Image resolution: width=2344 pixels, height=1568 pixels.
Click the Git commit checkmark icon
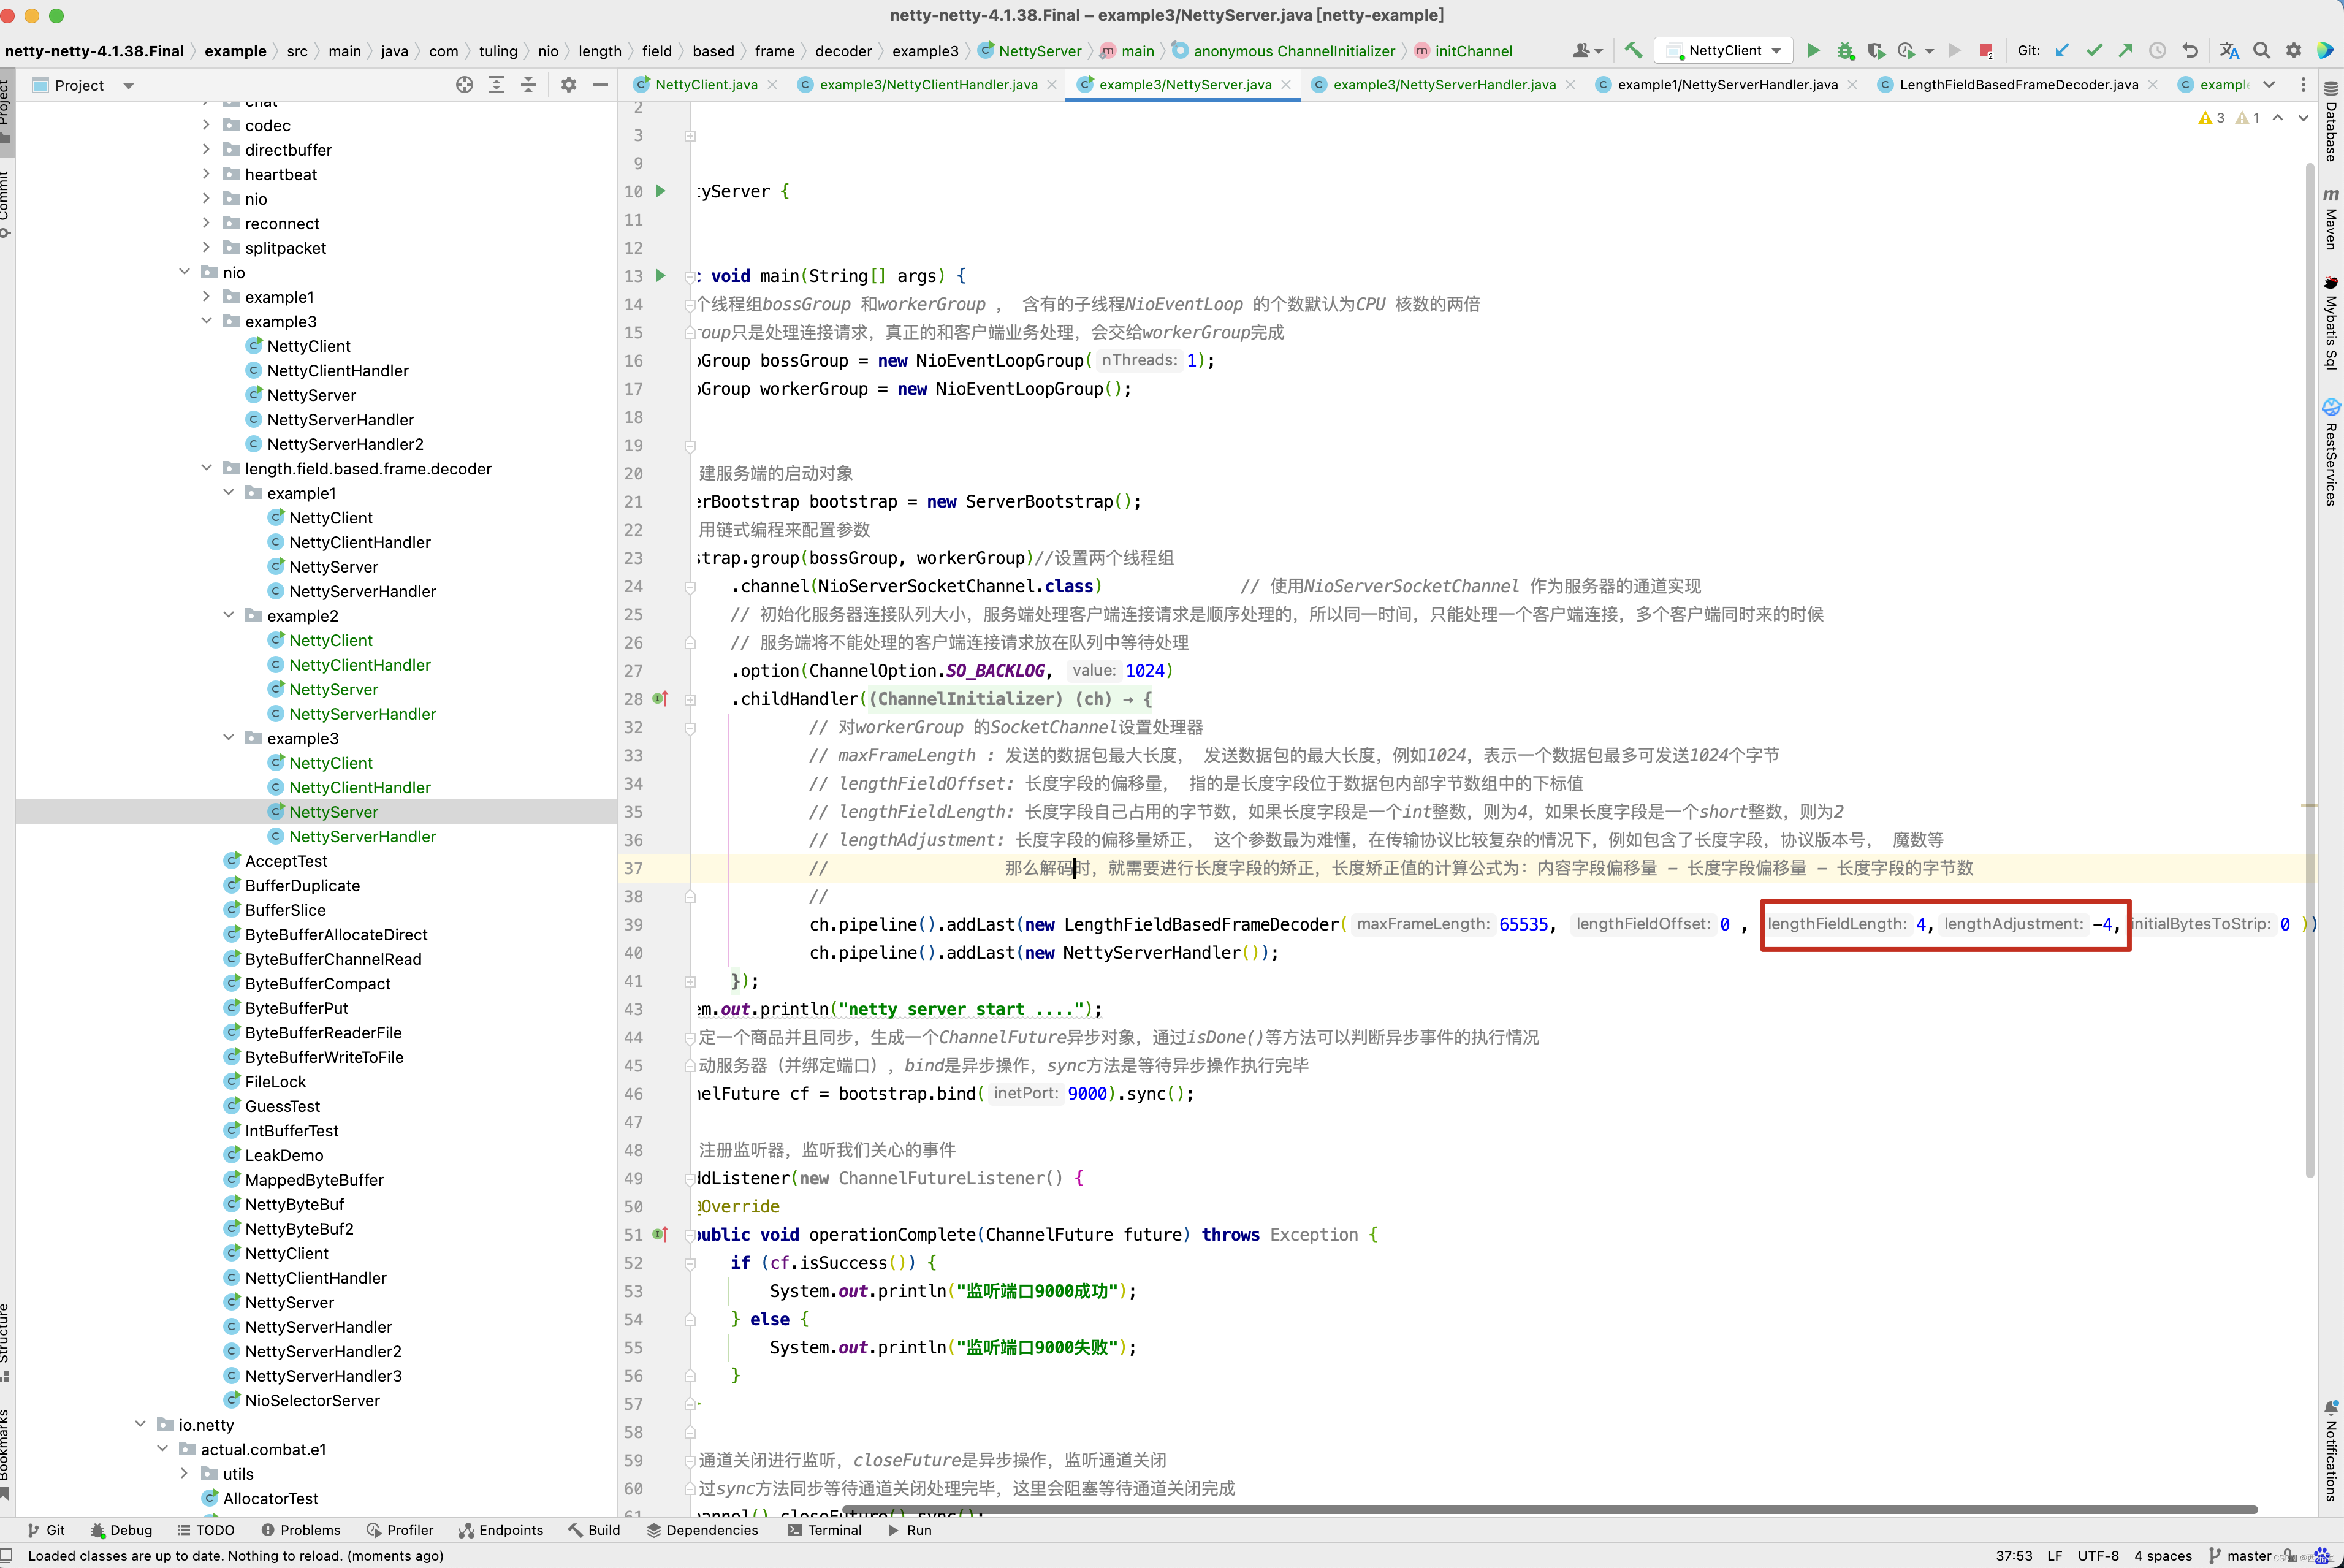click(x=2094, y=50)
